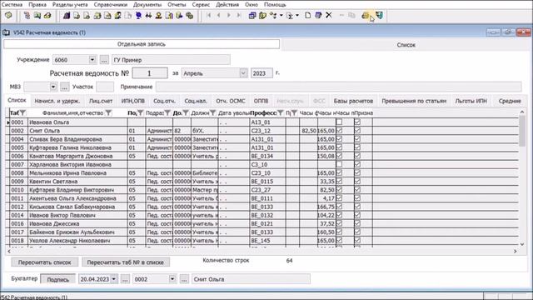Image resolution: width=533 pixels, height=300 pixels.
Task: Click the Подпись button
Action: (x=57, y=279)
